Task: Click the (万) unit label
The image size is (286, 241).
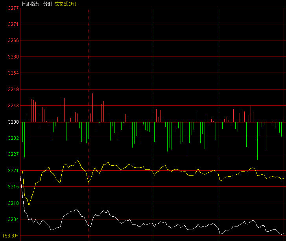Action: (x=72, y=3)
